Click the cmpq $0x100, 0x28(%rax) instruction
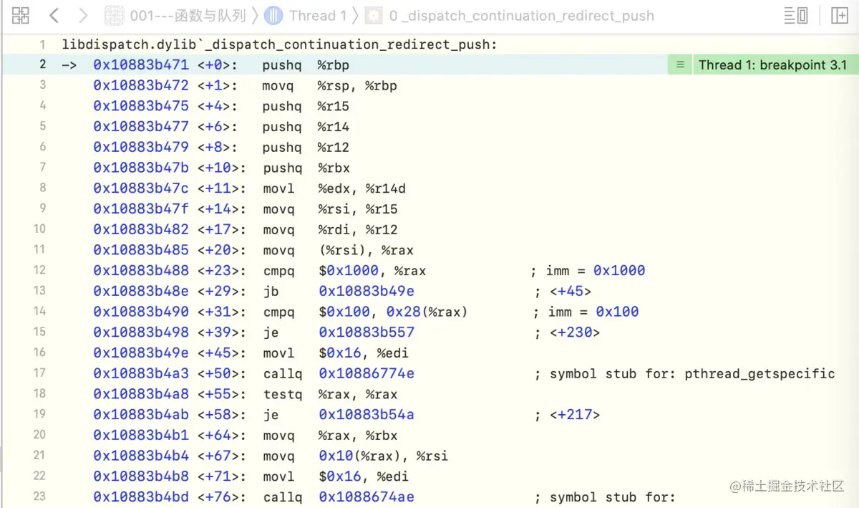Viewport: 859px width, 508px height. coord(365,312)
